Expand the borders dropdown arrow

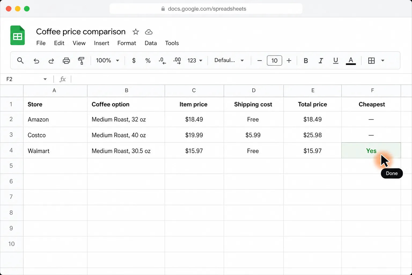coord(383,61)
